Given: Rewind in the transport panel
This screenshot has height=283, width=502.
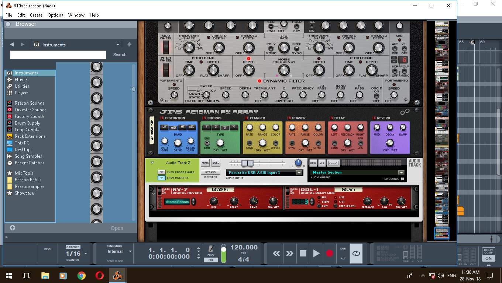Looking at the screenshot, I should (276, 254).
